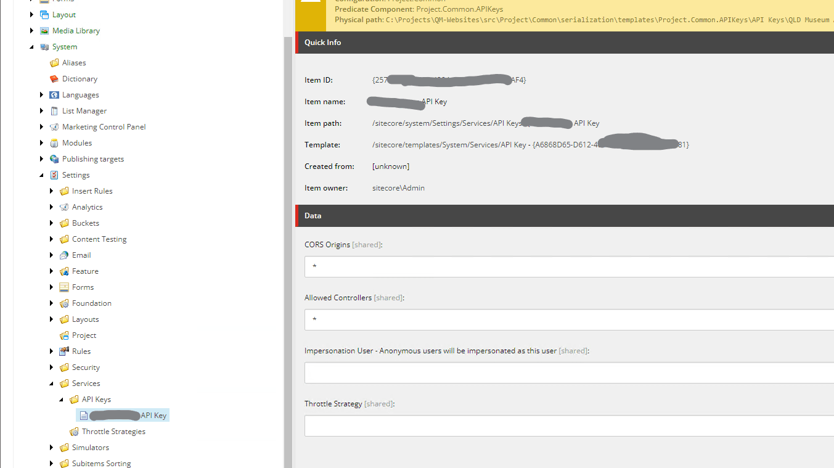Click the Modules icon
This screenshot has width=834, height=468.
click(x=54, y=143)
